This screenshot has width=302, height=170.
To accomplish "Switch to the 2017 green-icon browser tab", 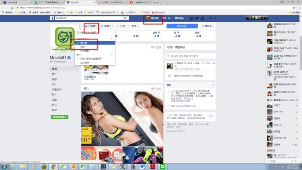I will [x=49, y=3].
